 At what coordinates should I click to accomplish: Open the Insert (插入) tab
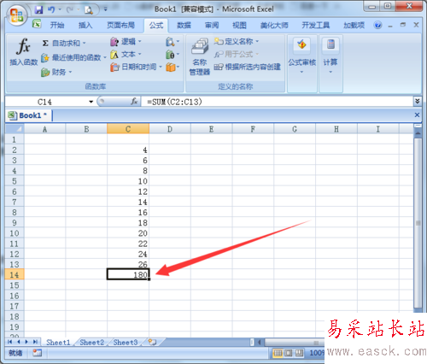click(85, 26)
